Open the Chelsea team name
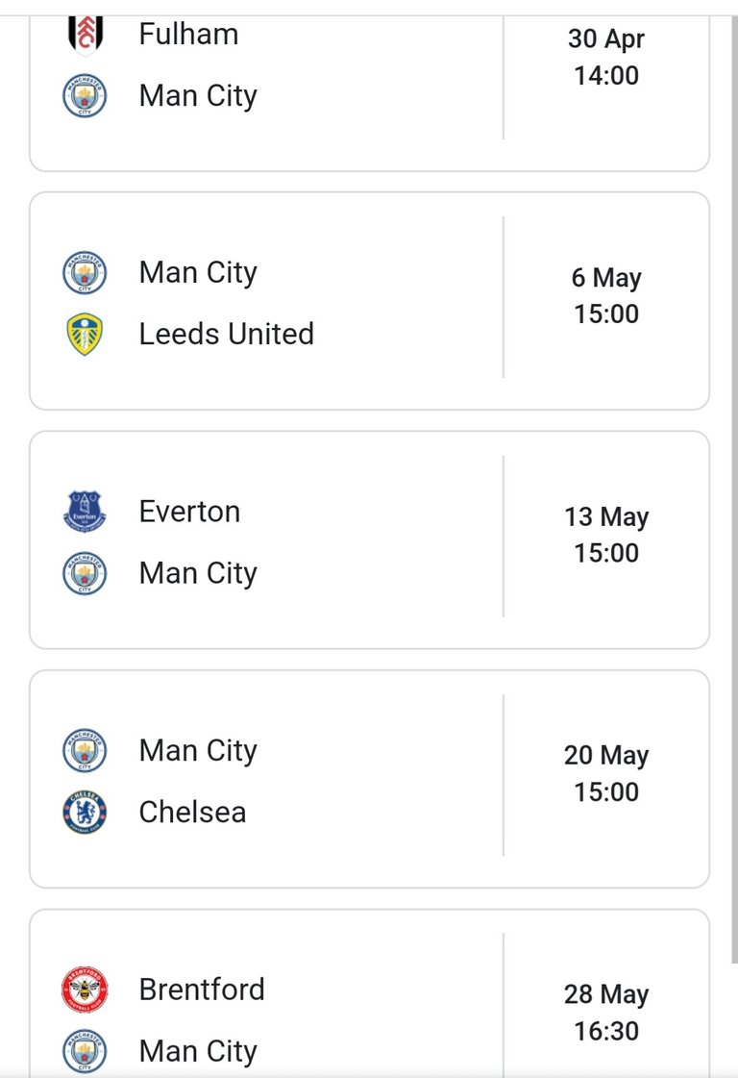The image size is (738, 1078). [192, 812]
